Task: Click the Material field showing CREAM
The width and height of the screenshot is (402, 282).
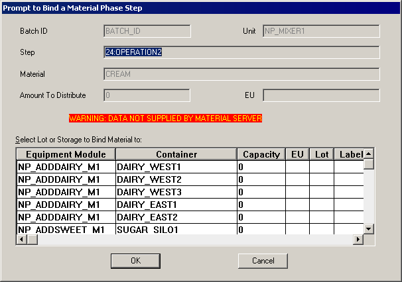Action: click(241, 74)
